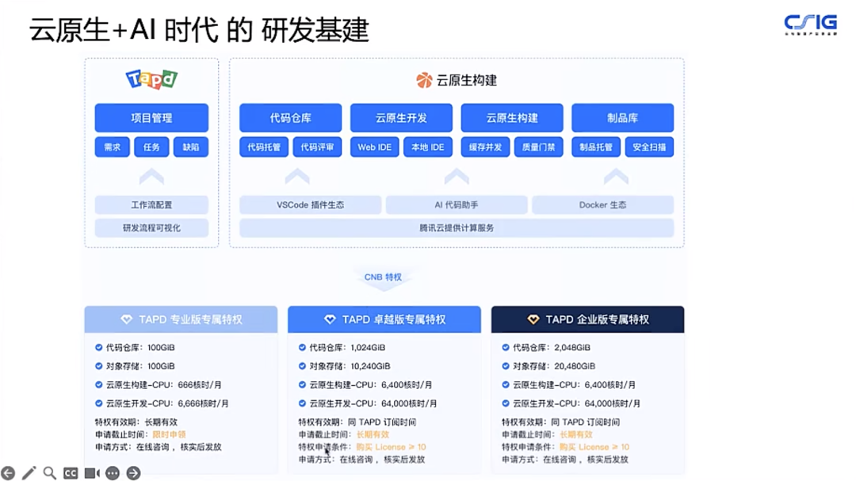Viewport: 856px width, 481px height.
Task: Click the 项目管理 button
Action: click(151, 118)
